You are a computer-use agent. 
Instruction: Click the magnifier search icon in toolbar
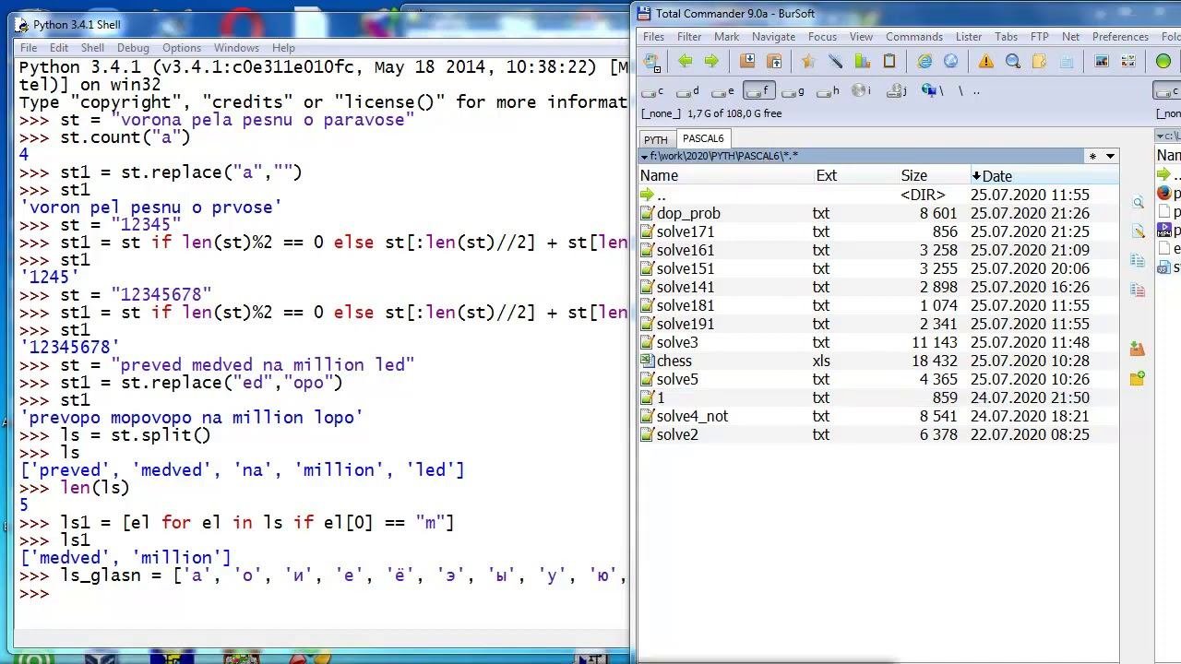coord(1012,61)
